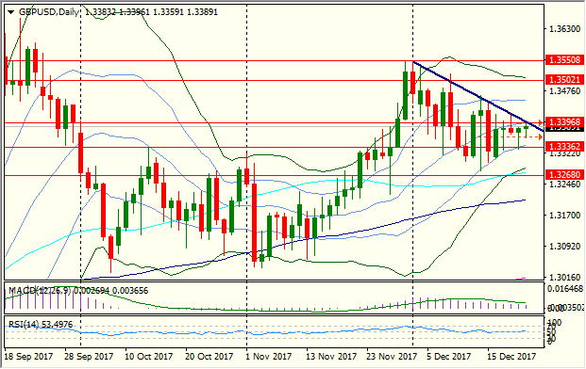Click the 5 Dec 2017 date label
This screenshot has width=586, height=369.
pos(448,357)
